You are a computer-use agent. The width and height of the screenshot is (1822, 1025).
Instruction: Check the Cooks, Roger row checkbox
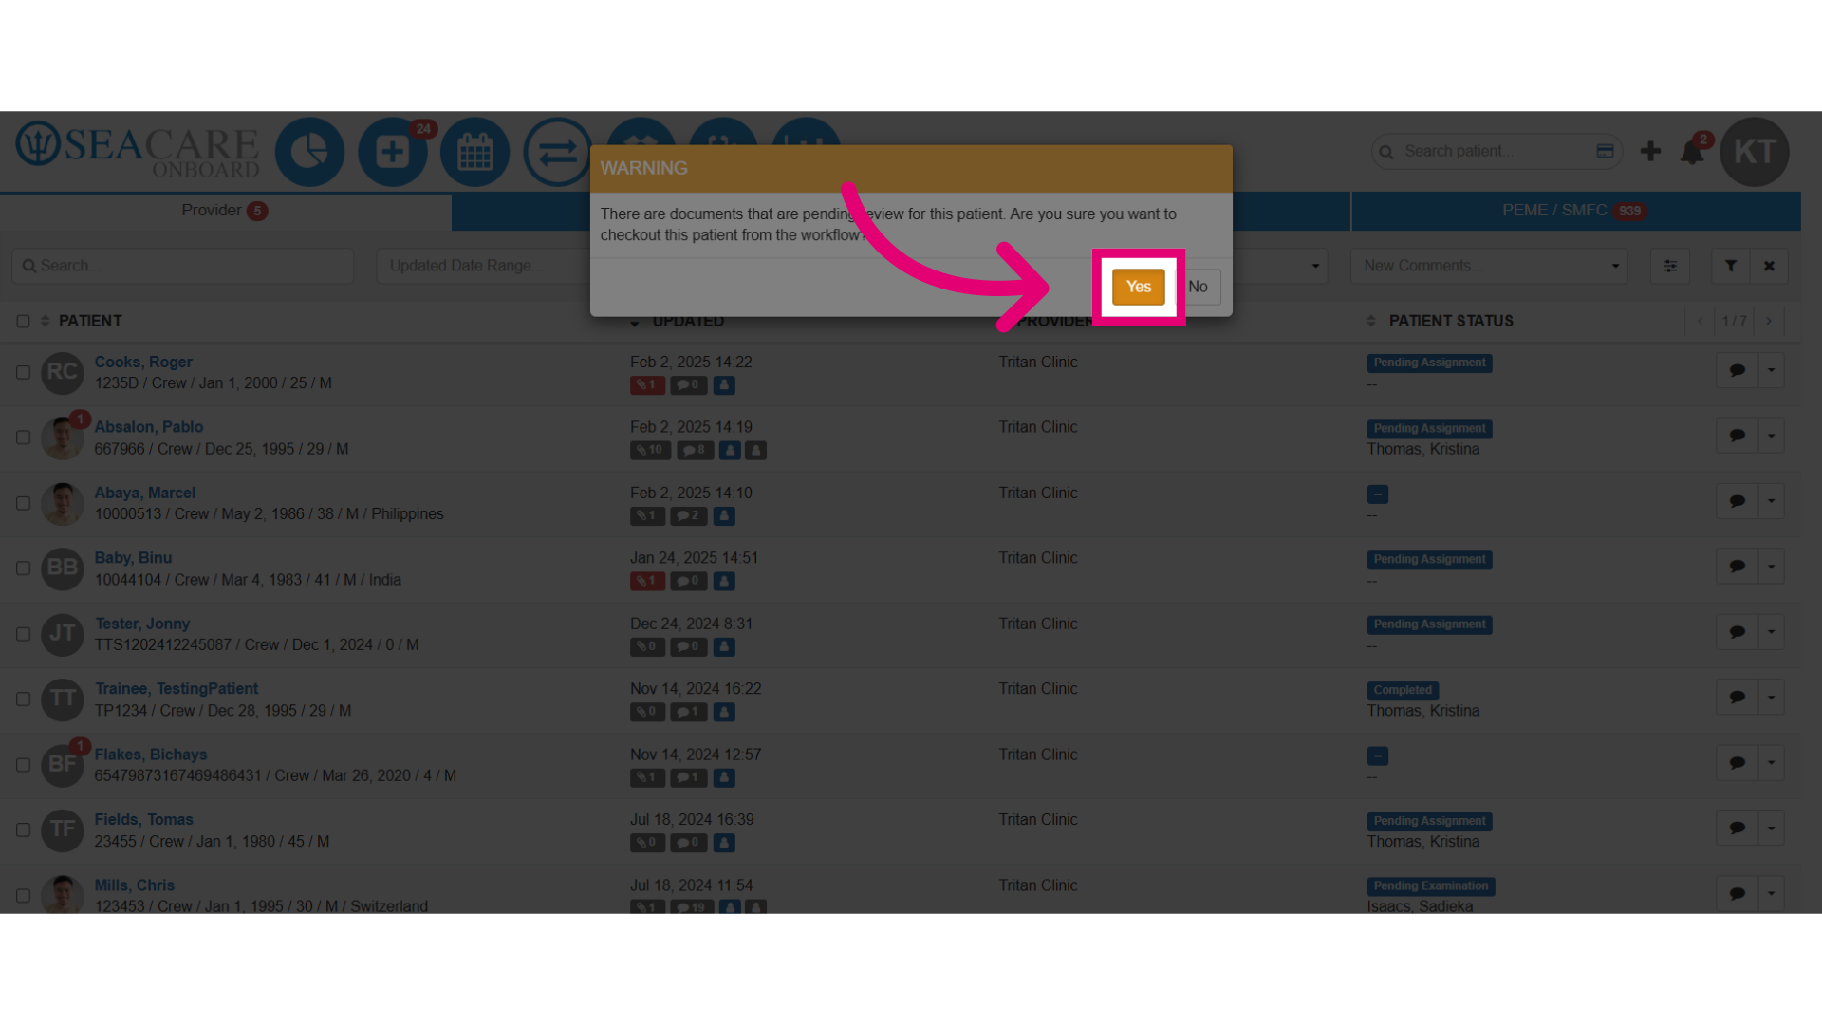23,373
